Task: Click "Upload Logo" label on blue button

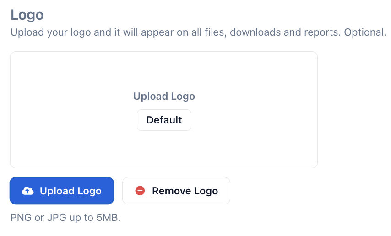Action: point(71,191)
